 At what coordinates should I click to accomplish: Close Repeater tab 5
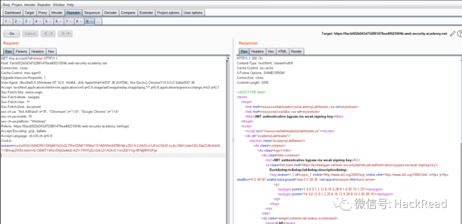[50, 21]
